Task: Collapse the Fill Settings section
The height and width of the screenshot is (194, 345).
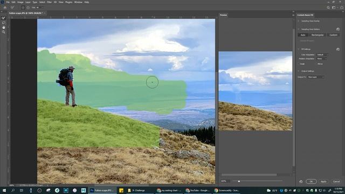Action: 299,49
